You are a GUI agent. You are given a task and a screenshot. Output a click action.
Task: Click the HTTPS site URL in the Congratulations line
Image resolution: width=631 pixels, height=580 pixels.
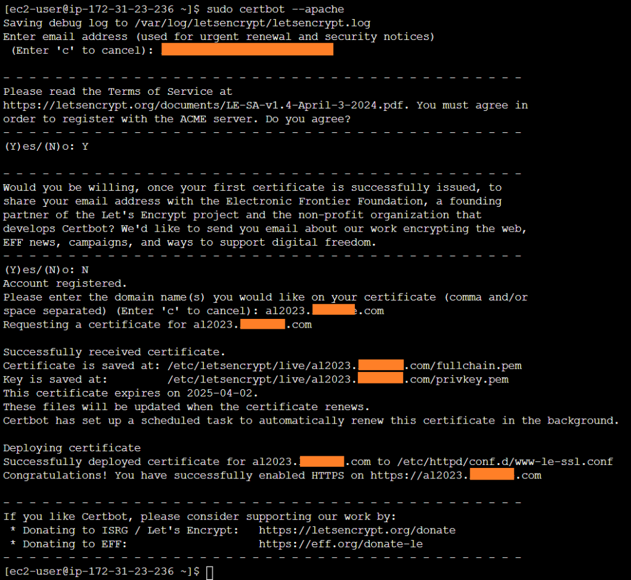pos(455,475)
